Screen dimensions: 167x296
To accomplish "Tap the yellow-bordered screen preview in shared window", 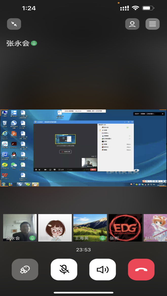I will [x=65, y=139].
